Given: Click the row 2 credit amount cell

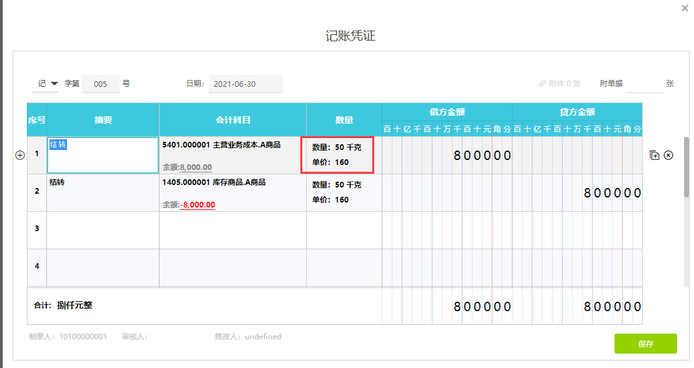Looking at the screenshot, I should click(x=577, y=193).
